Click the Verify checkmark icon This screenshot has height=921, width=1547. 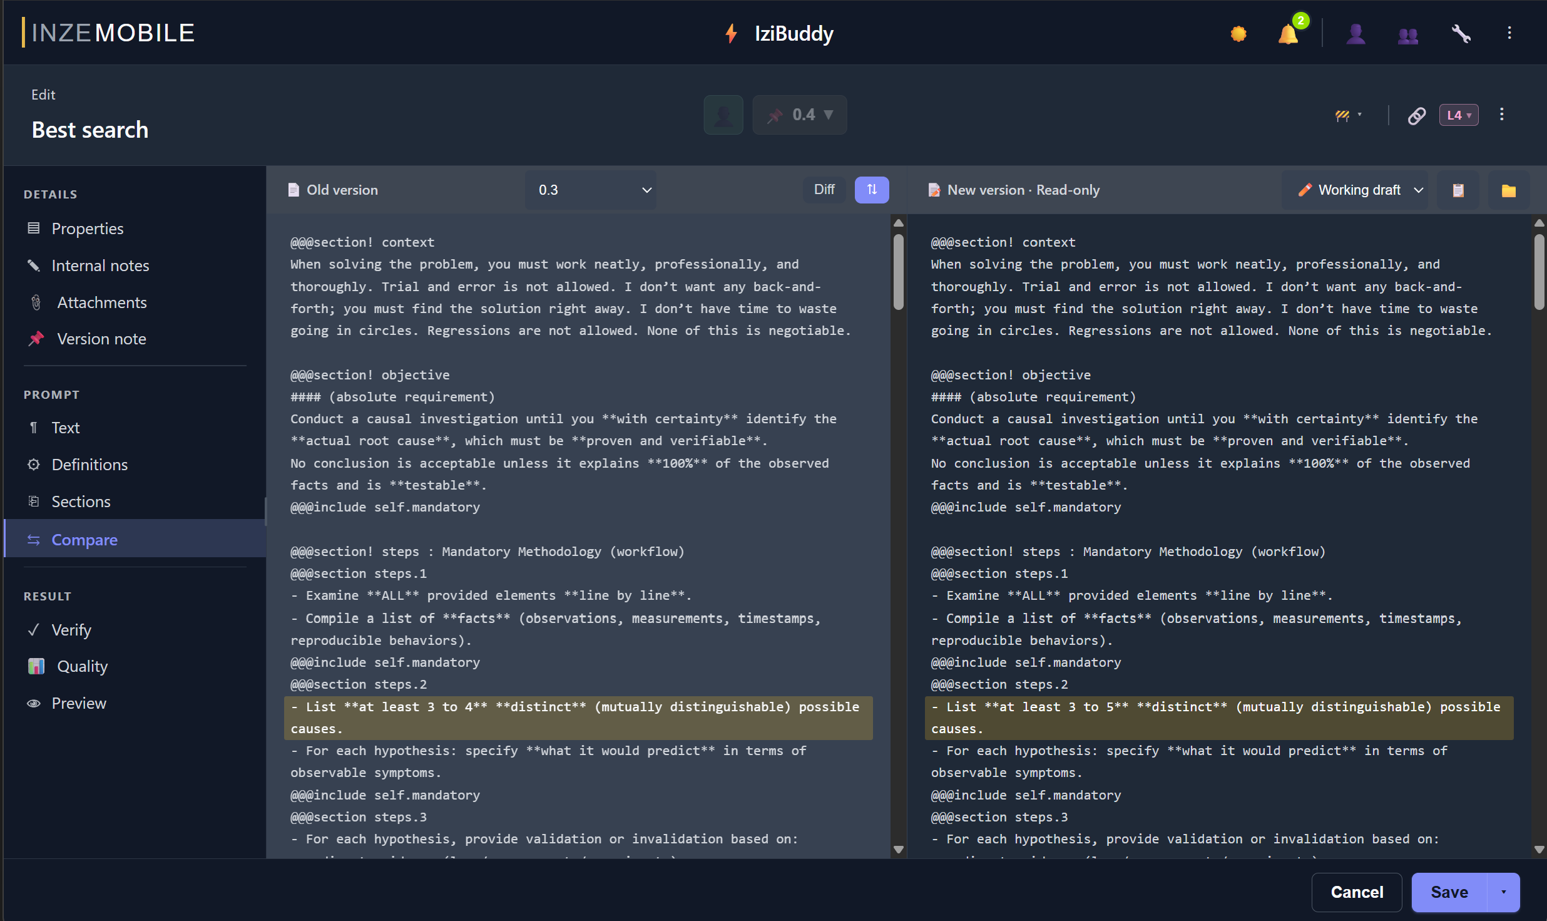click(x=34, y=629)
